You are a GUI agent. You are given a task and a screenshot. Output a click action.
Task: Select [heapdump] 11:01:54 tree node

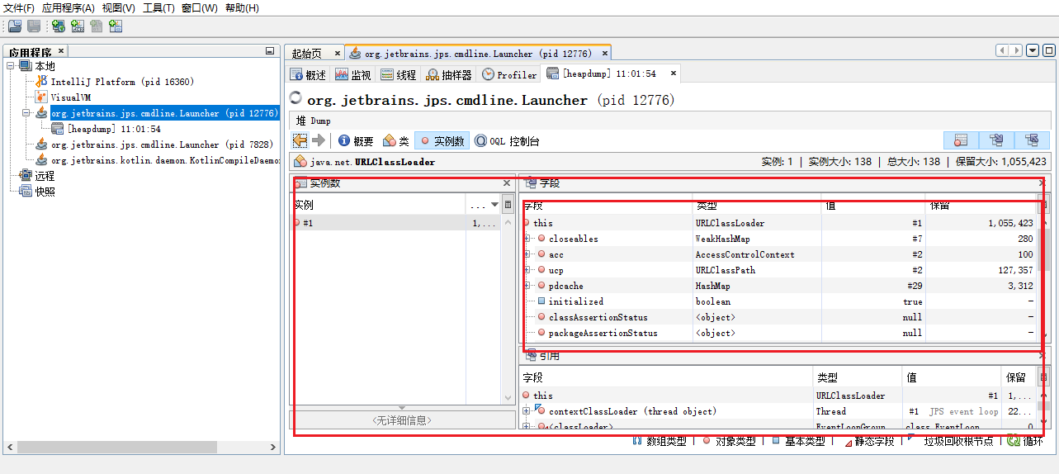coord(114,129)
